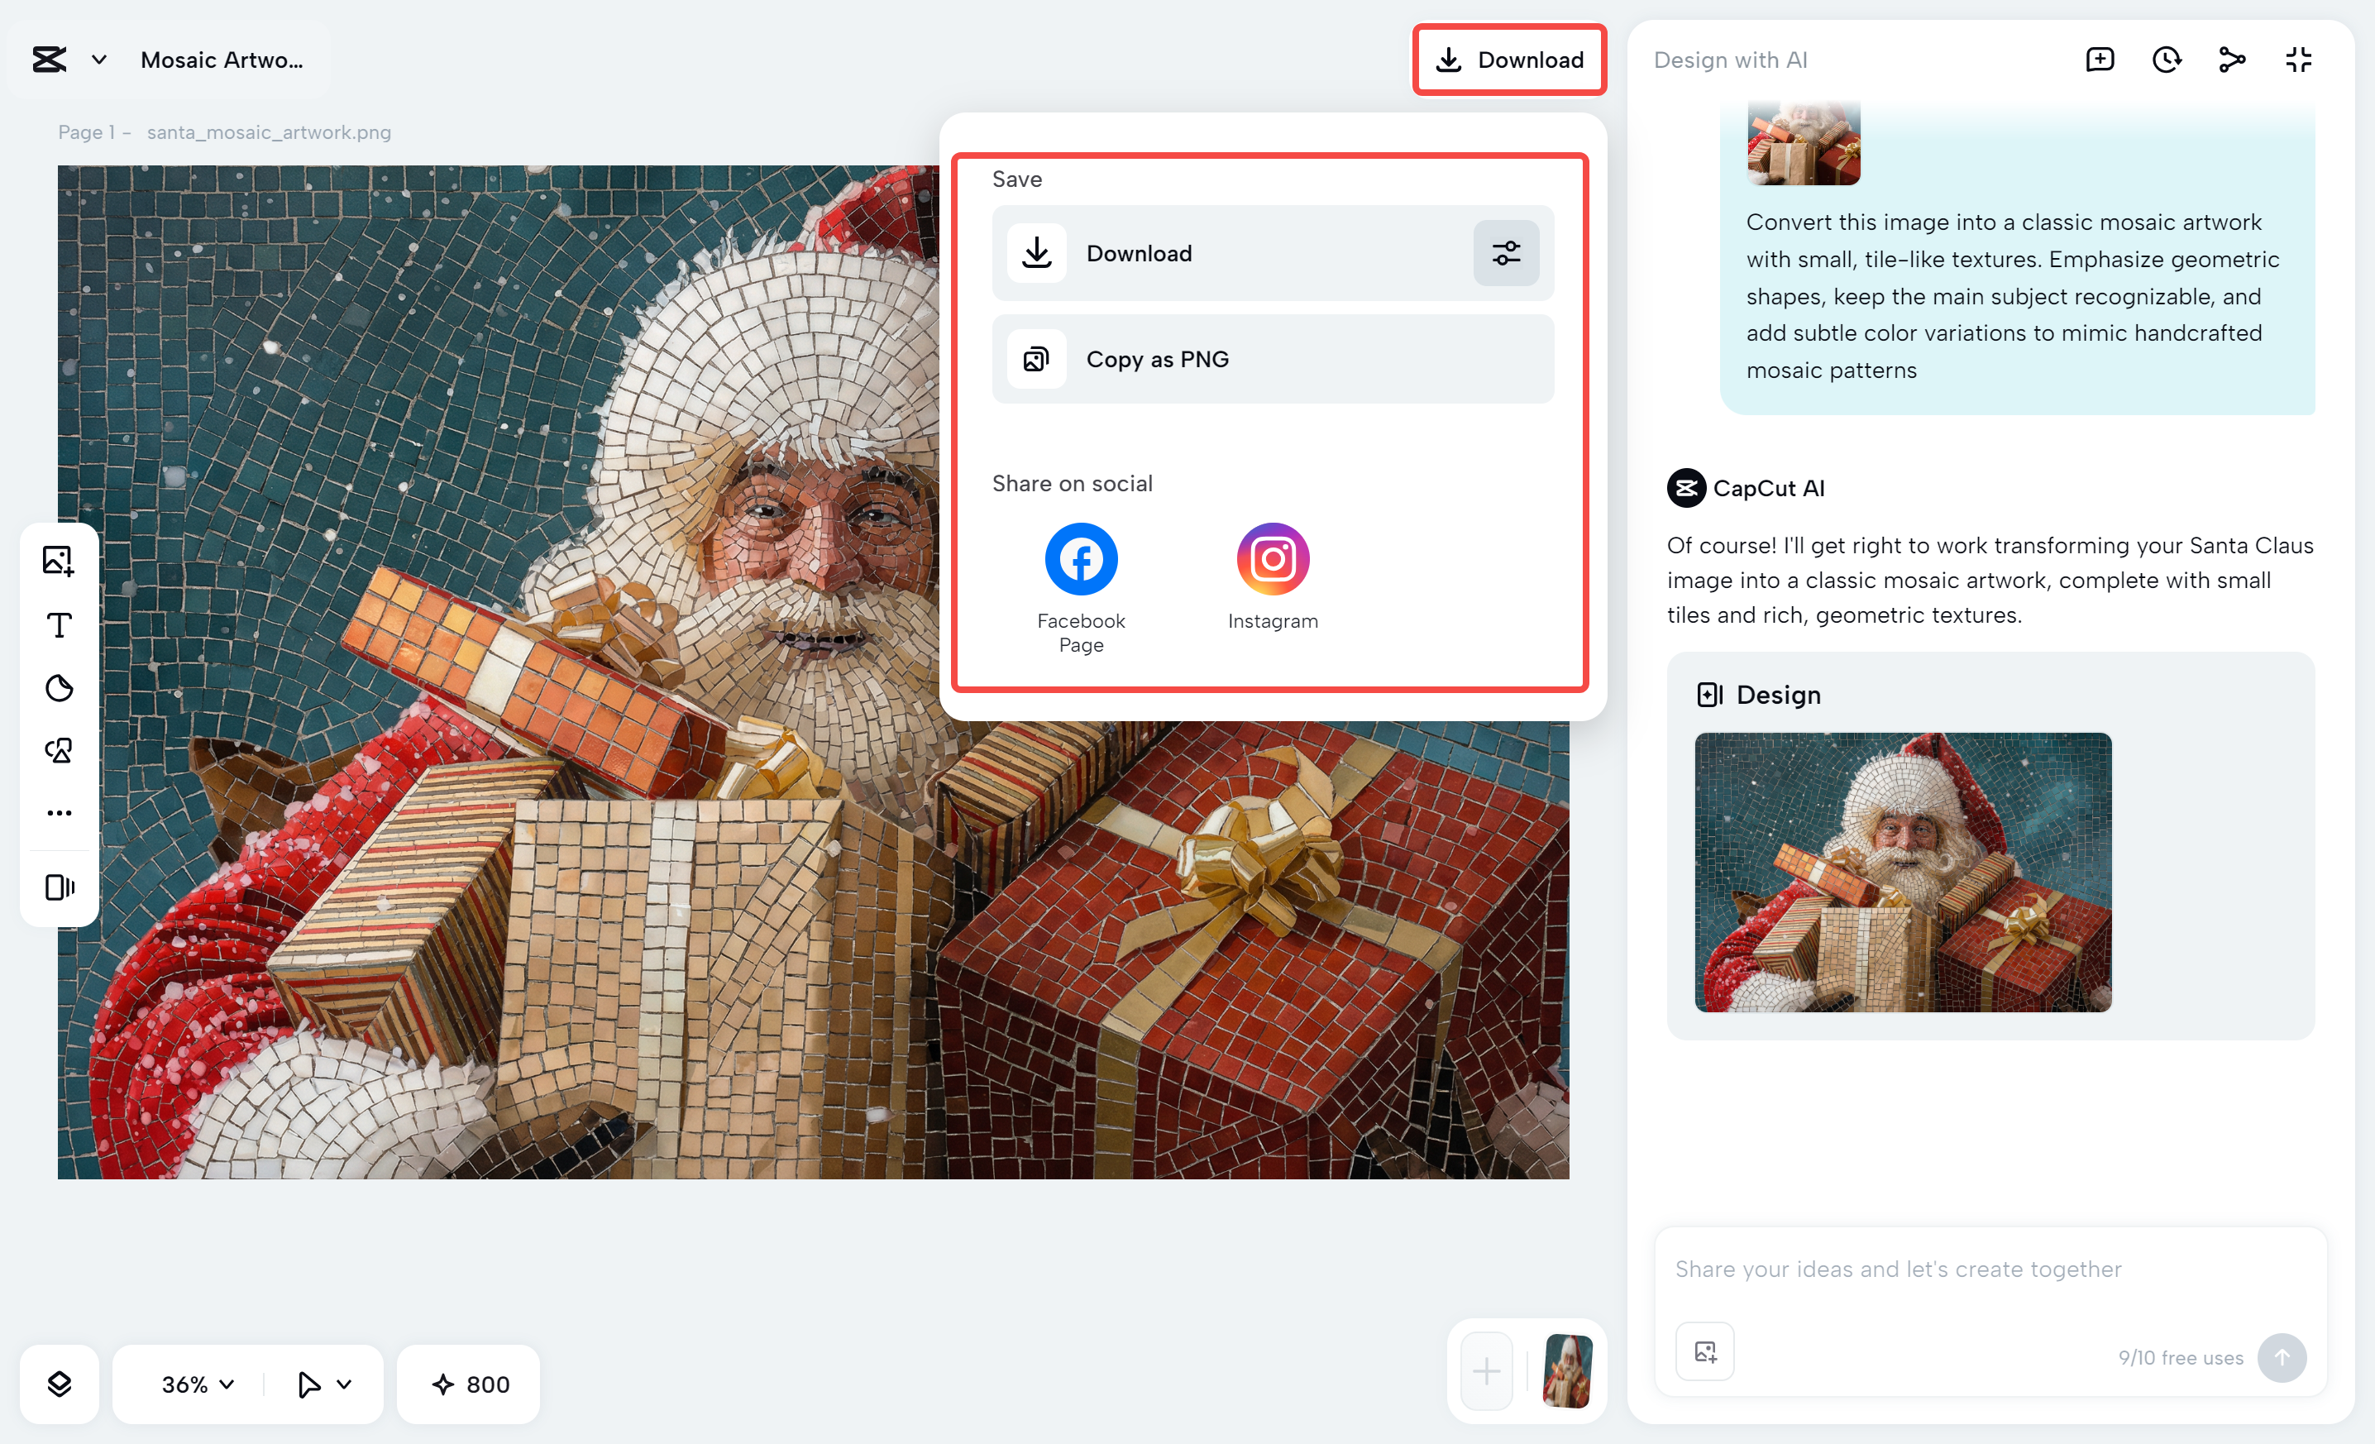The width and height of the screenshot is (2375, 1444).
Task: Click the more options ellipsis in left sidebar
Action: pyautogui.click(x=59, y=811)
